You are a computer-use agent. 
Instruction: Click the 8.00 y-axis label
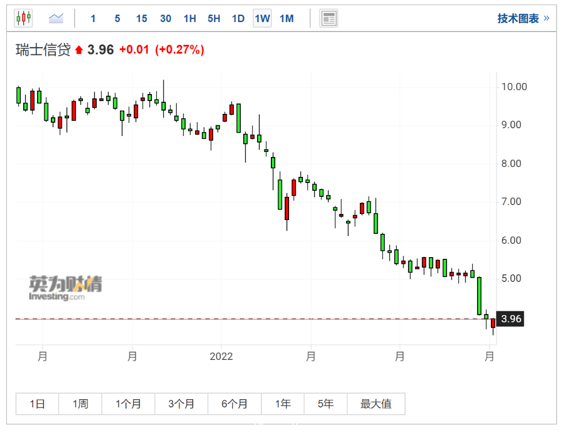coord(511,164)
